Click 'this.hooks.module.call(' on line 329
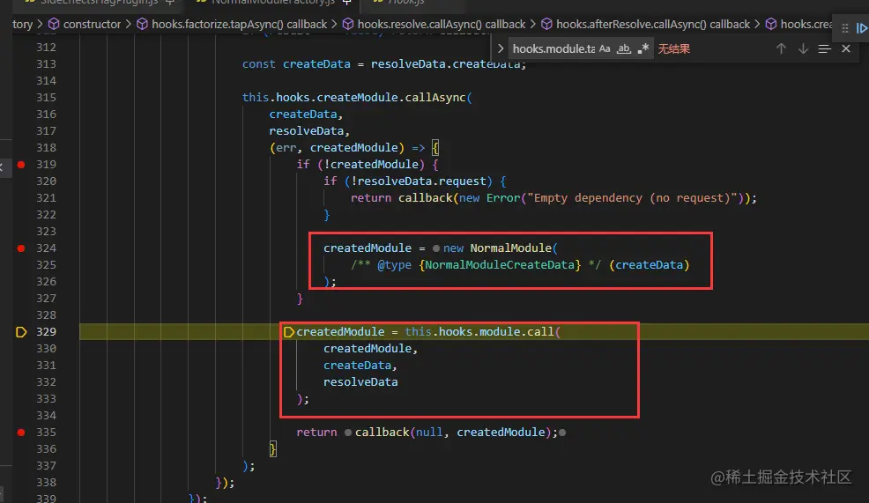This screenshot has width=869, height=503. click(x=483, y=332)
